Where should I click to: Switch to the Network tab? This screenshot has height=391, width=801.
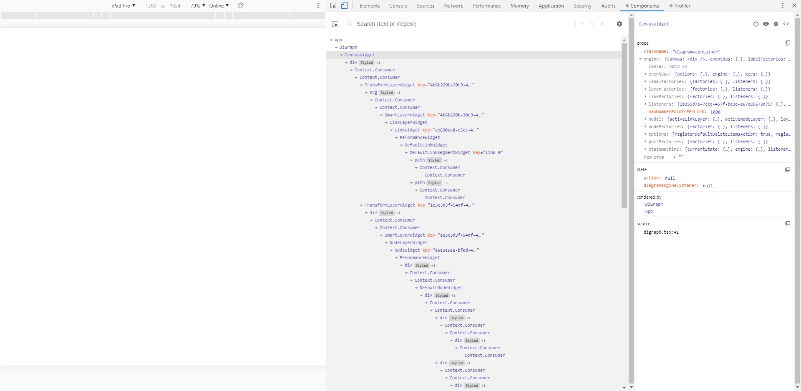point(453,6)
